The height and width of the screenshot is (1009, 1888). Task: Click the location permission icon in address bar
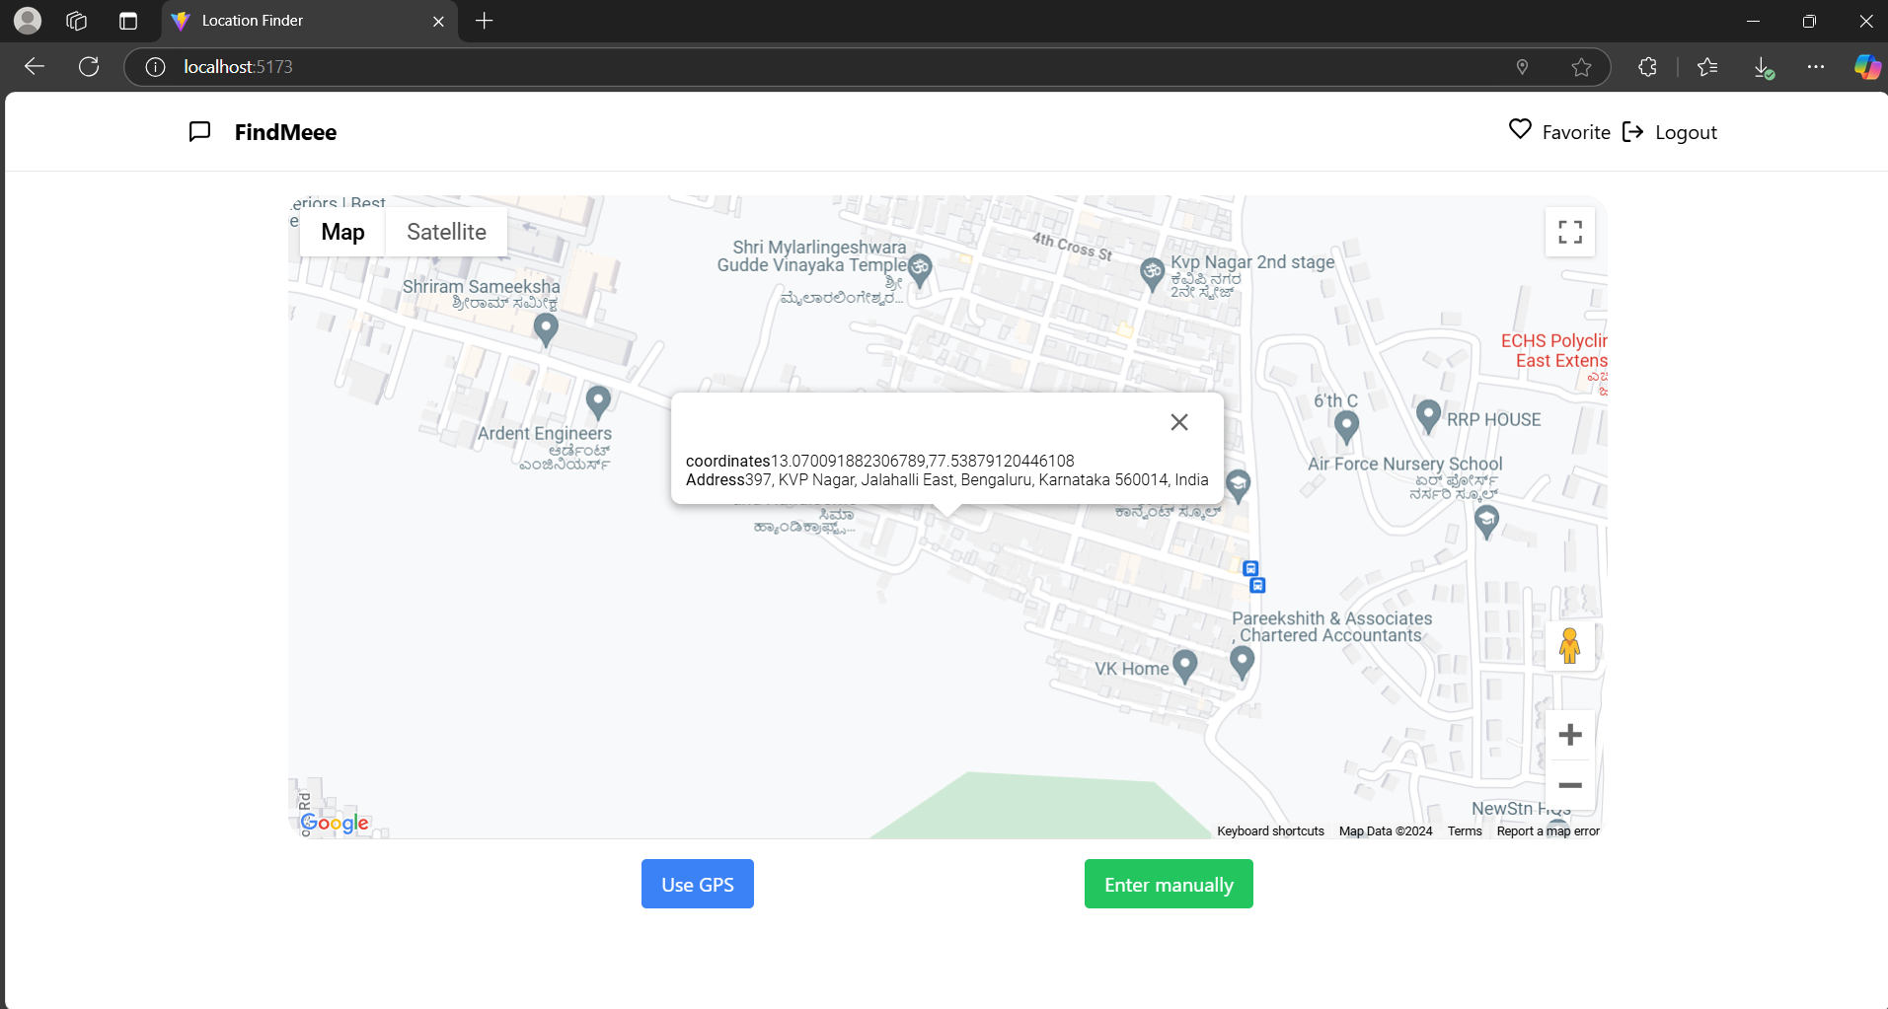[x=1522, y=67]
